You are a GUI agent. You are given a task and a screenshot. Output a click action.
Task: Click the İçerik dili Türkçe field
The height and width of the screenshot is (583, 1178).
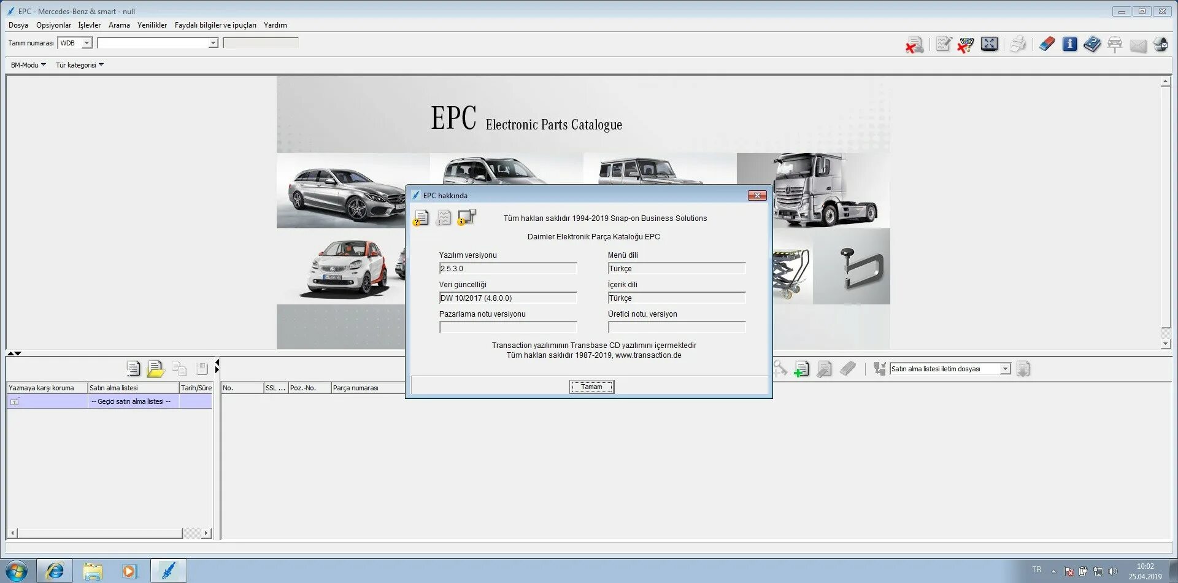[x=677, y=298]
